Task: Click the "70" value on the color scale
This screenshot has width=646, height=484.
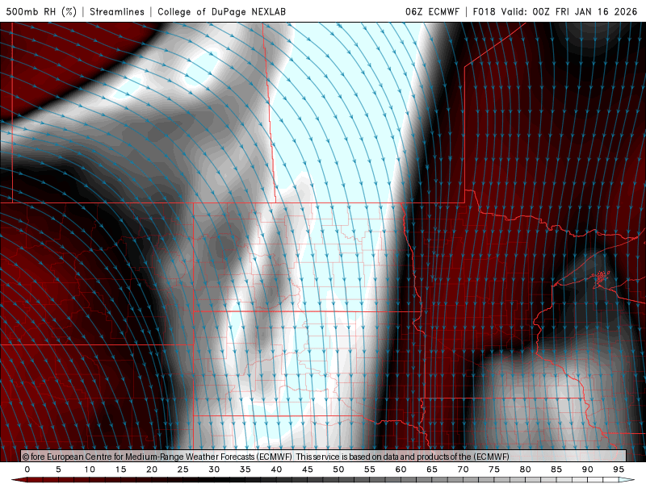Action: [463, 469]
